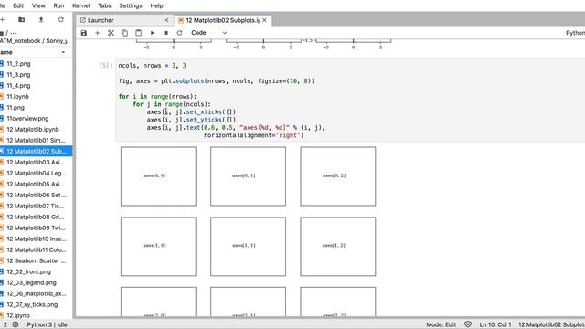Viewport: 585px width, 329px height.
Task: Open notebook 12 Matplotlib.ipynb
Action: pos(37,130)
